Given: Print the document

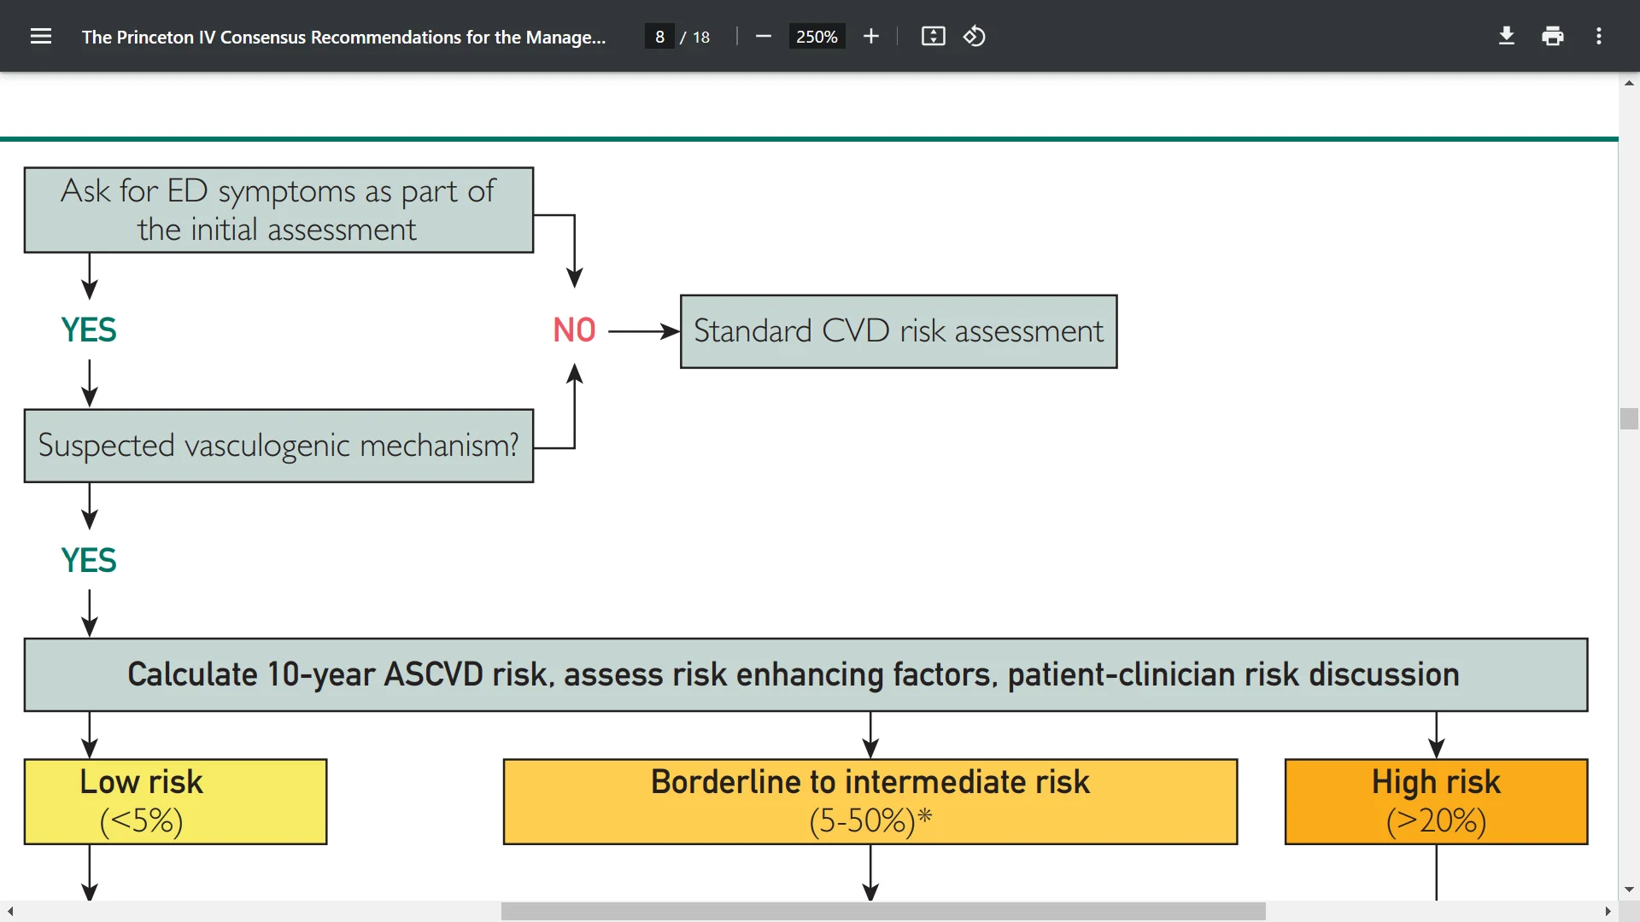Looking at the screenshot, I should pos(1553,37).
